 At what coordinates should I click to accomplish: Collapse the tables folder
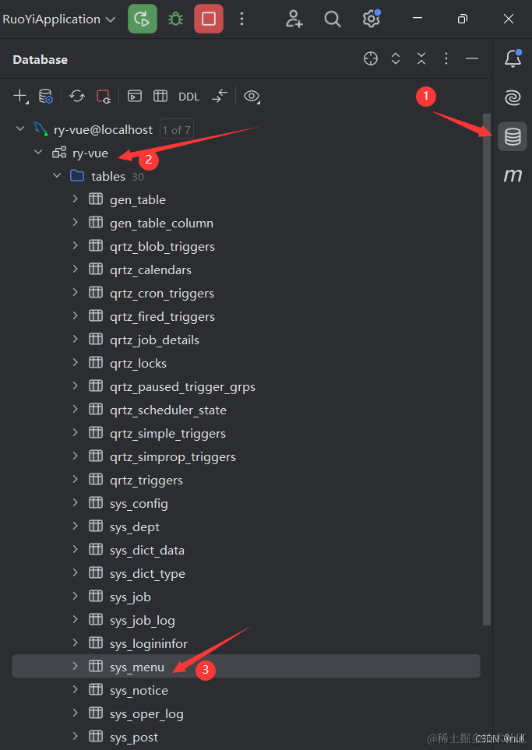point(57,176)
